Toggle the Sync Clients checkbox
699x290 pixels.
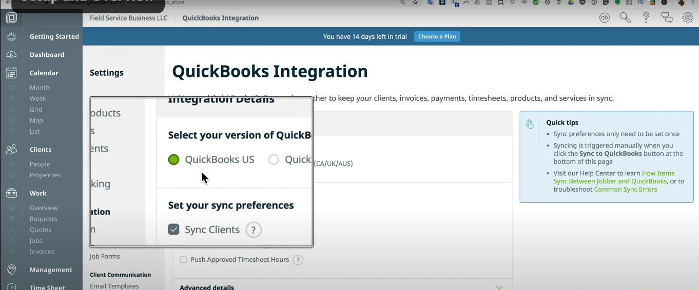173,230
